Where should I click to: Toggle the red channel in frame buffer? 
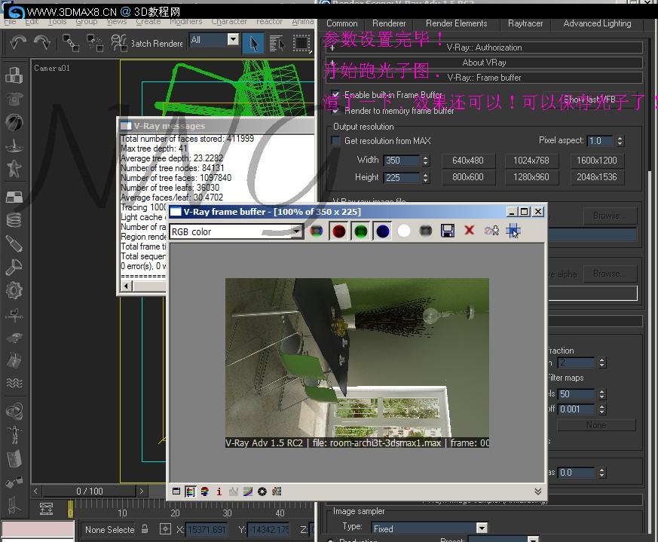(x=338, y=231)
